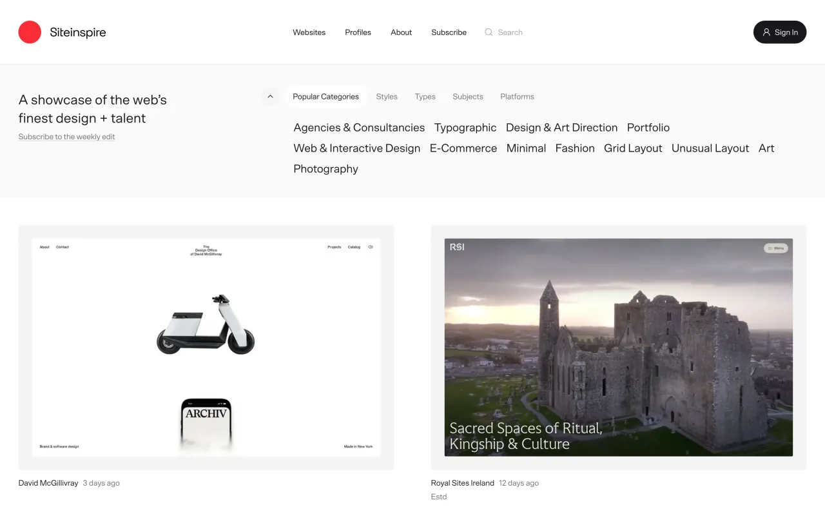Focus the Search input field

(510, 32)
